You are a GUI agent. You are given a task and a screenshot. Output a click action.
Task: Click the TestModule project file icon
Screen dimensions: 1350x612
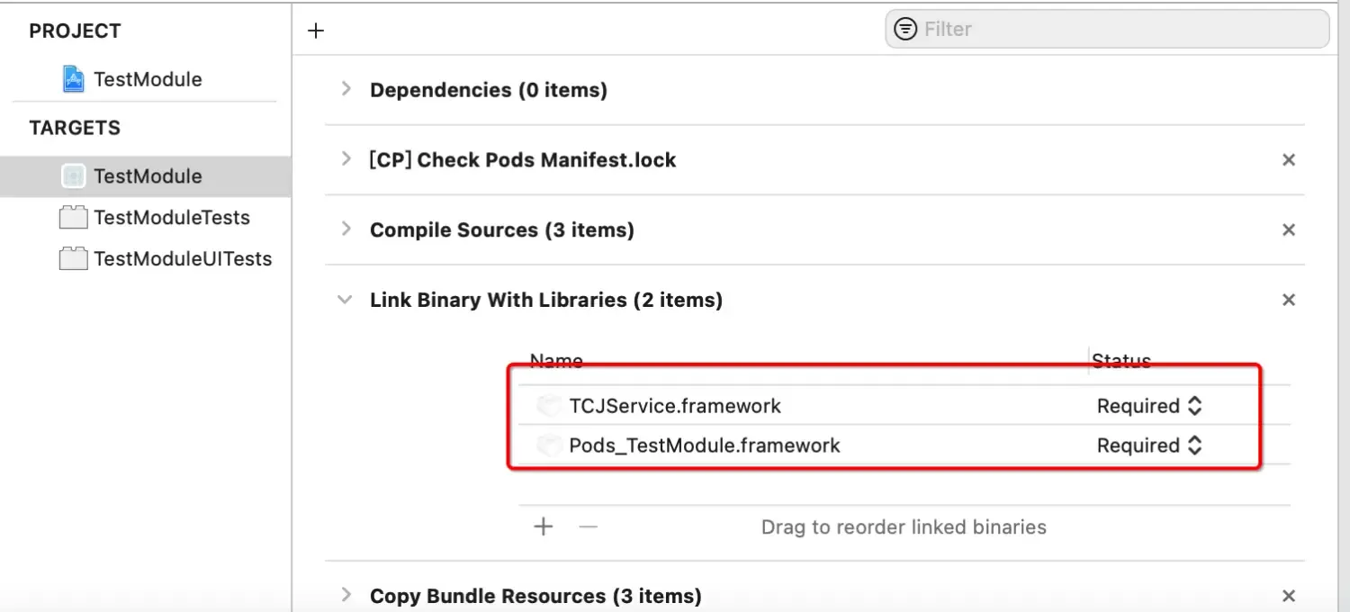click(73, 79)
